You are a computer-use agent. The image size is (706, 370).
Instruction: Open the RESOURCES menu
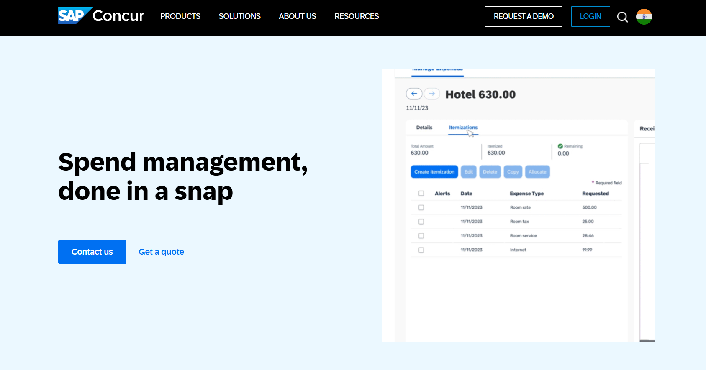pos(357,16)
